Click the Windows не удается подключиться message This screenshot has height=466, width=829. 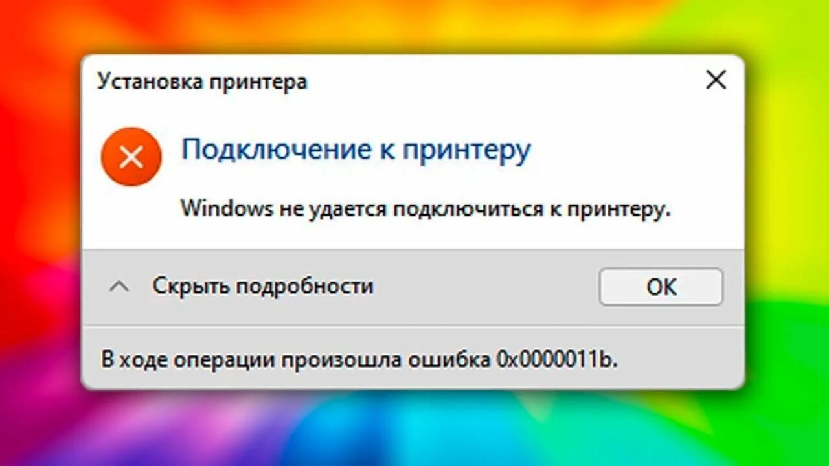425,208
